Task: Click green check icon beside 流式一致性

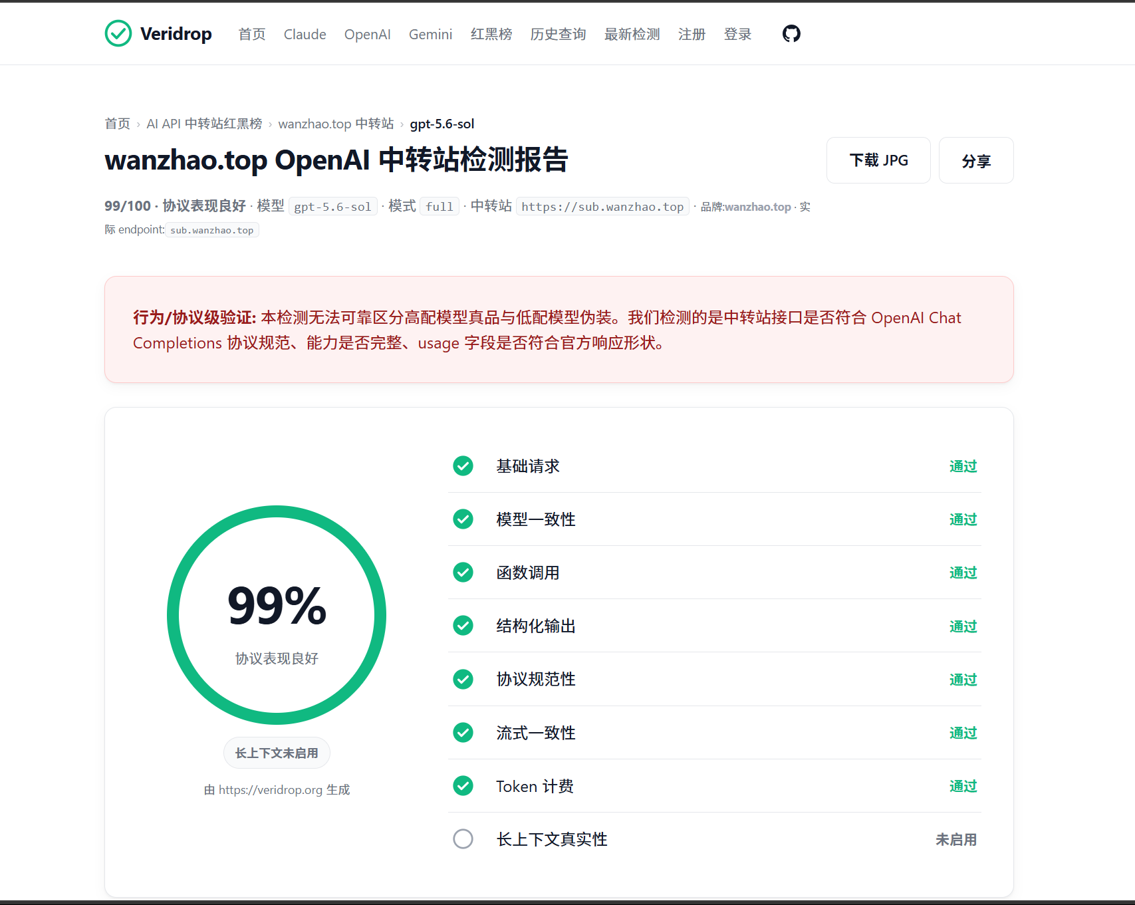Action: pos(463,733)
